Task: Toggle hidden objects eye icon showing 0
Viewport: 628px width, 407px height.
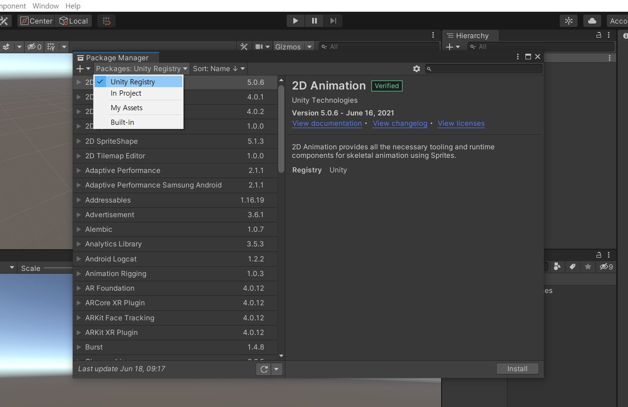Action: click(x=34, y=47)
